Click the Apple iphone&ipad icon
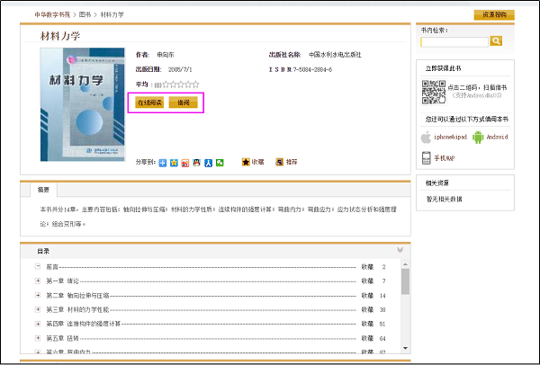 tap(426, 138)
